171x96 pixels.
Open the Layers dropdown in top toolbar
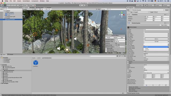(158, 5)
